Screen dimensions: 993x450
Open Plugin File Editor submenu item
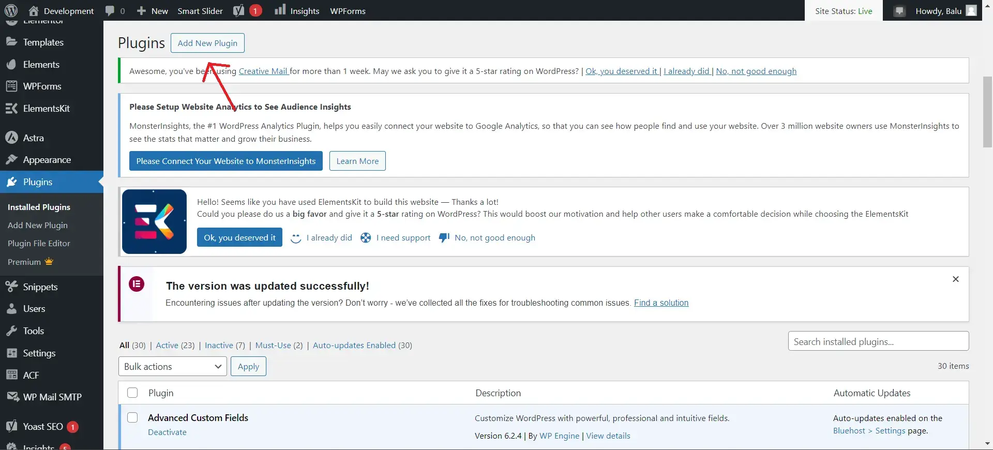coord(39,244)
